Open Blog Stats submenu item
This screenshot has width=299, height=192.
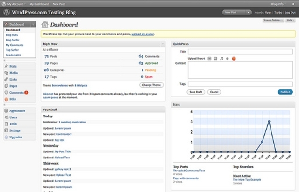click(12, 35)
